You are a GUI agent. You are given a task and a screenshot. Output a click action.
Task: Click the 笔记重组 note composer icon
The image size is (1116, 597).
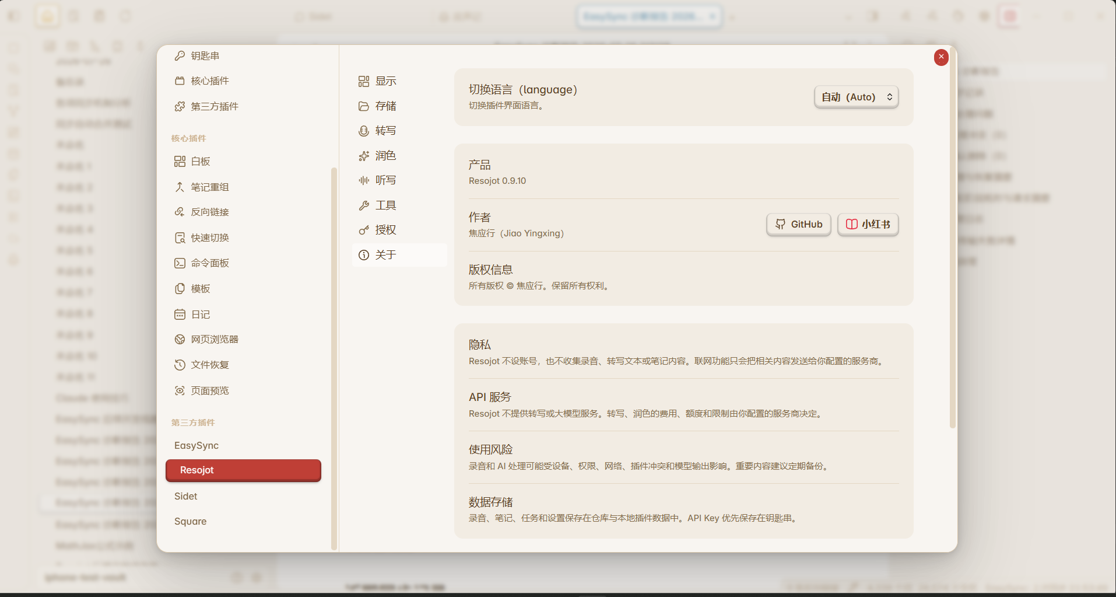[x=180, y=187]
